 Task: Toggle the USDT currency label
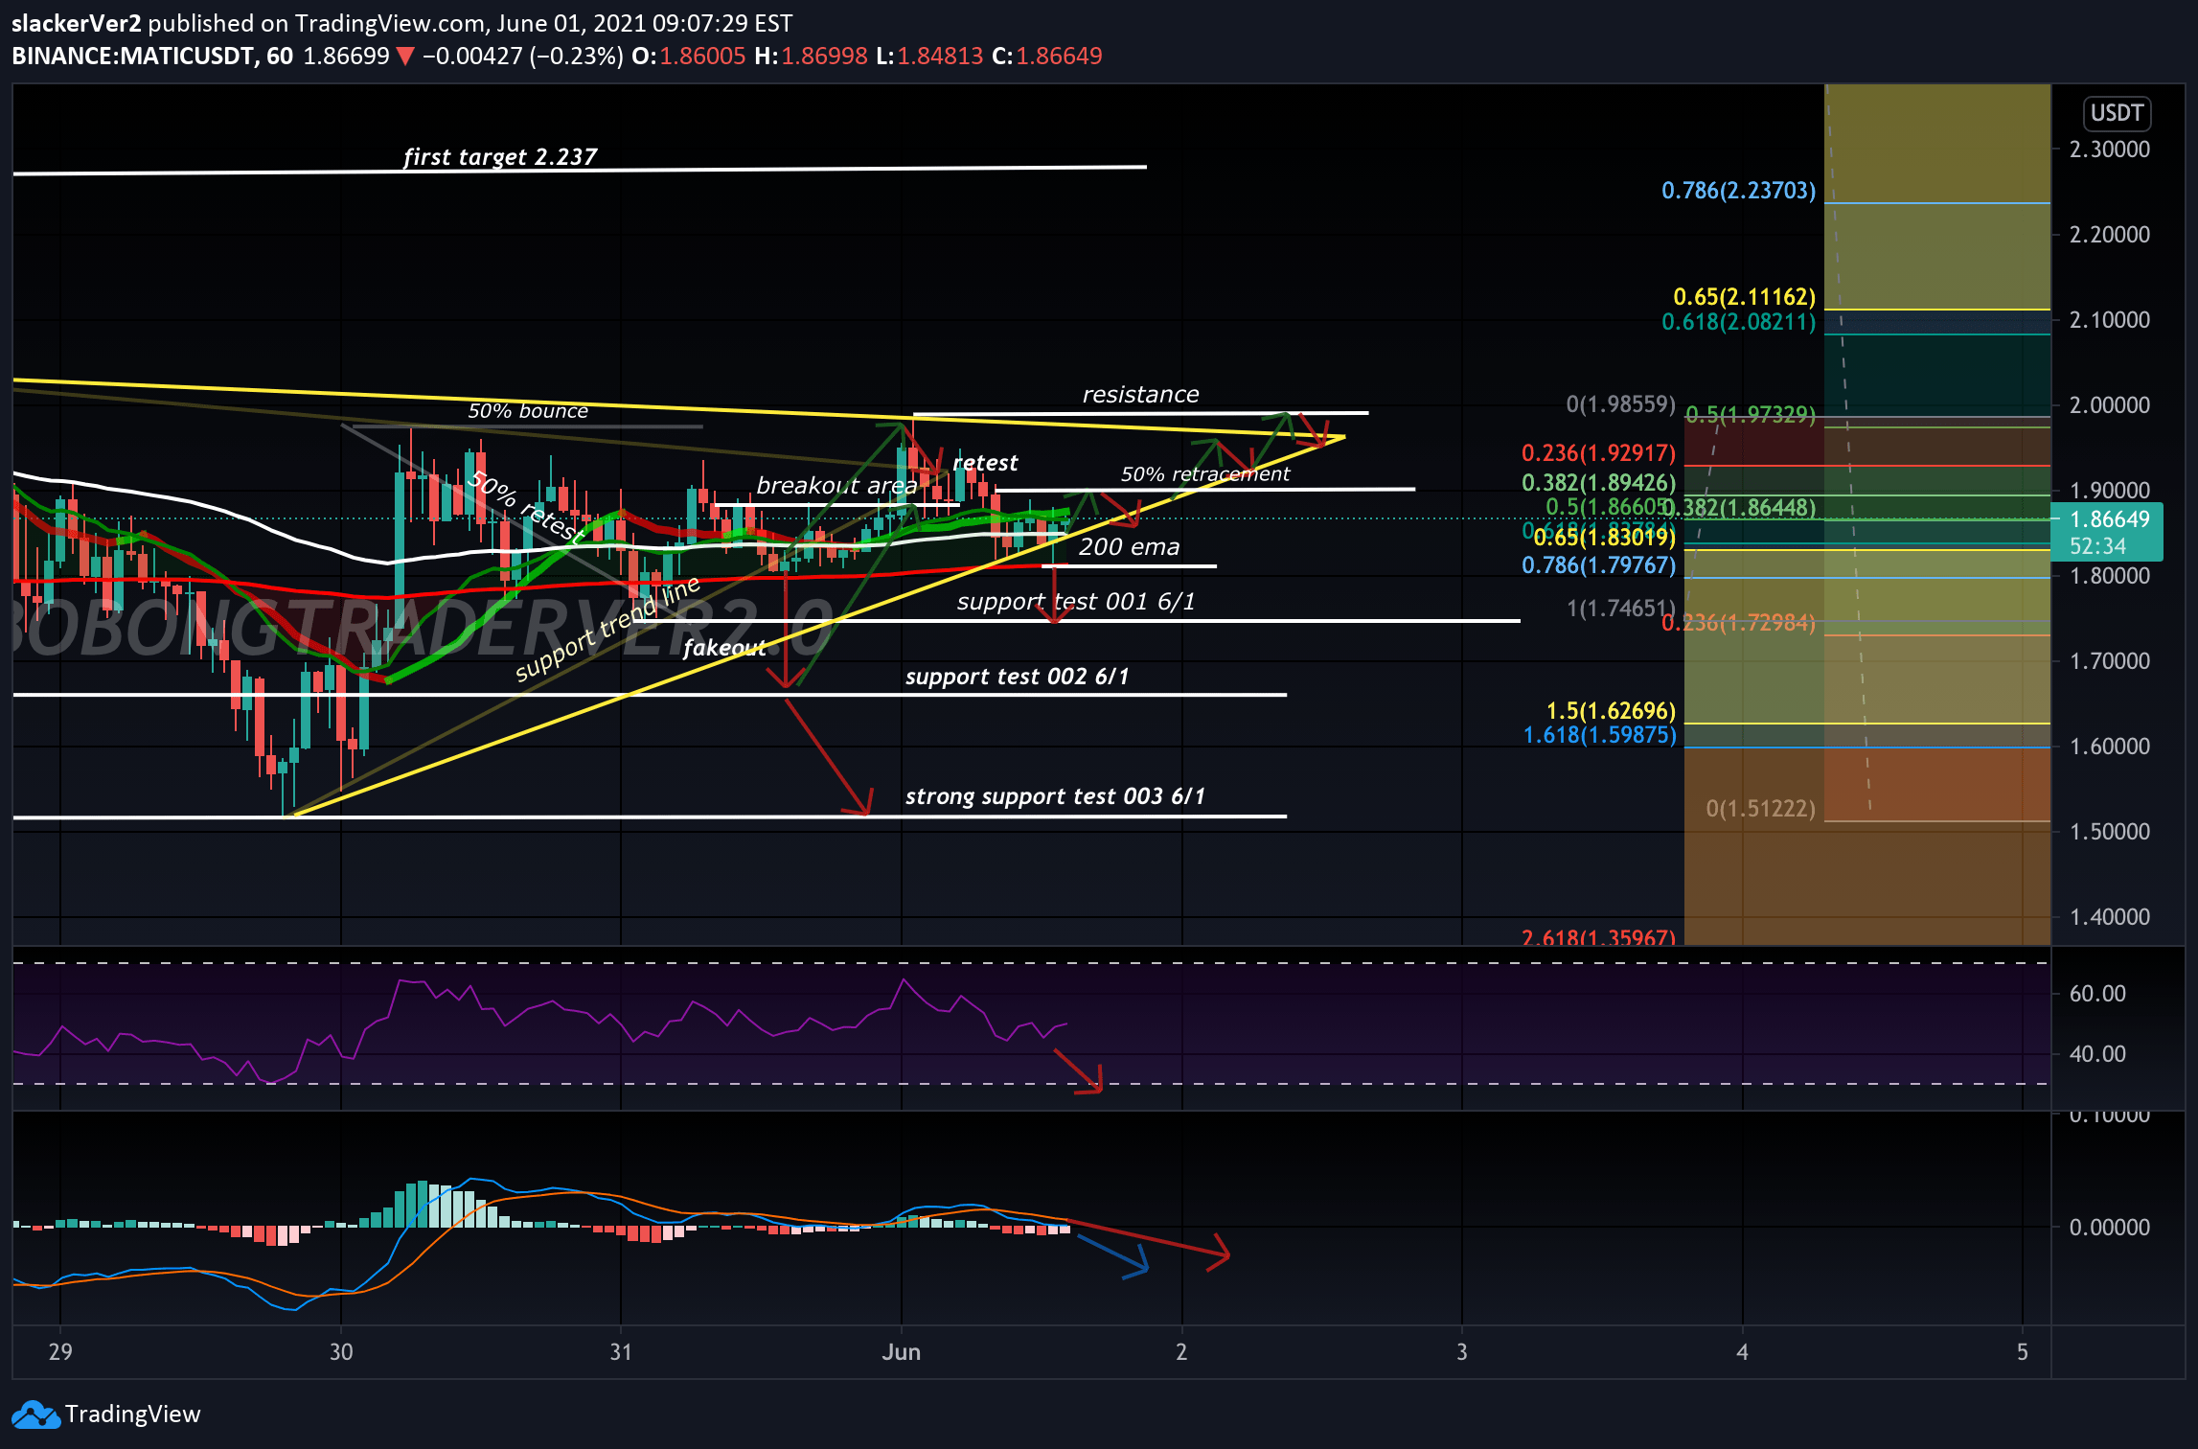coord(2118,112)
